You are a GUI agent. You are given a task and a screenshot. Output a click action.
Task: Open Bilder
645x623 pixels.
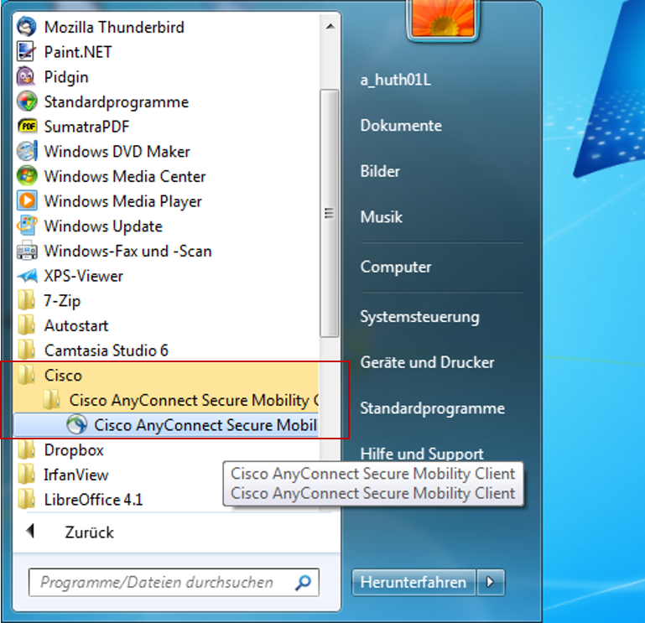point(380,171)
